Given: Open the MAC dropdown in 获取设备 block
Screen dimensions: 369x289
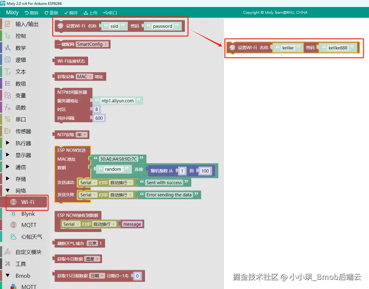Looking at the screenshot, I should pos(84,77).
